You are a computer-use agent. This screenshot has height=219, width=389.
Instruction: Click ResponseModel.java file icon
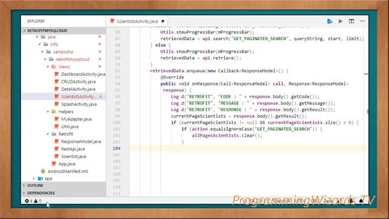pyautogui.click(x=57, y=141)
